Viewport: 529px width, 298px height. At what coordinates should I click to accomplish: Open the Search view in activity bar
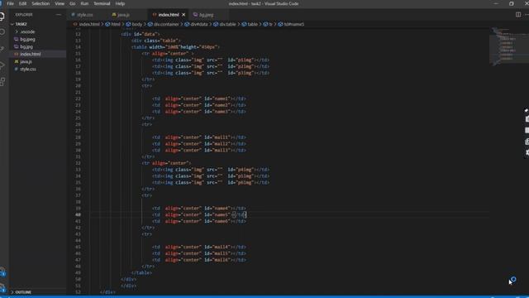(2, 32)
